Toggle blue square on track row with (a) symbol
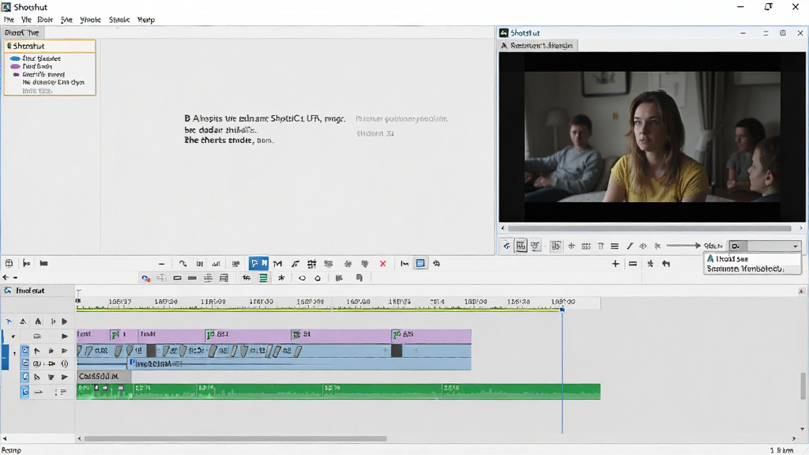Image resolution: width=809 pixels, height=455 pixels. [24, 363]
